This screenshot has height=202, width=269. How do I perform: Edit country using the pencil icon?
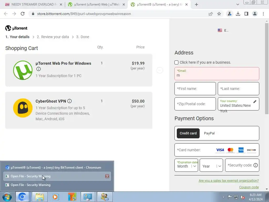pos(255,102)
